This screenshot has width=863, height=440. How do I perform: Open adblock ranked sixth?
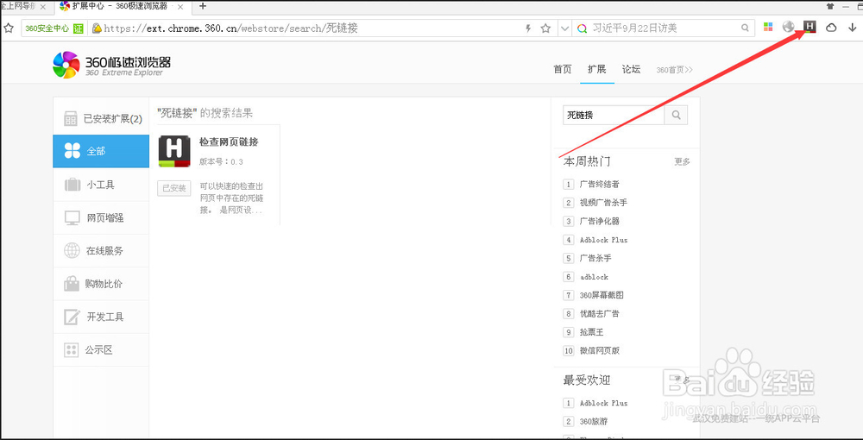[x=594, y=277]
